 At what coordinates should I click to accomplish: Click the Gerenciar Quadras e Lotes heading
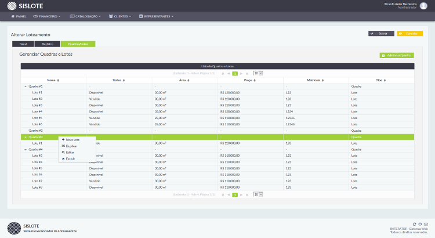(x=46, y=54)
